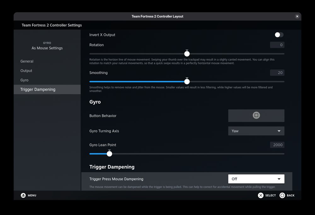The width and height of the screenshot is (315, 215).
Task: Click the Gyro Lean Point slider handle
Action: tap(109, 153)
